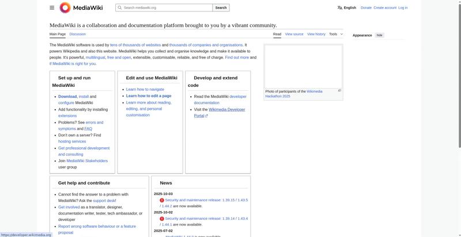Open the main menu hamburger icon
This screenshot has width=461, height=237.
52,7
